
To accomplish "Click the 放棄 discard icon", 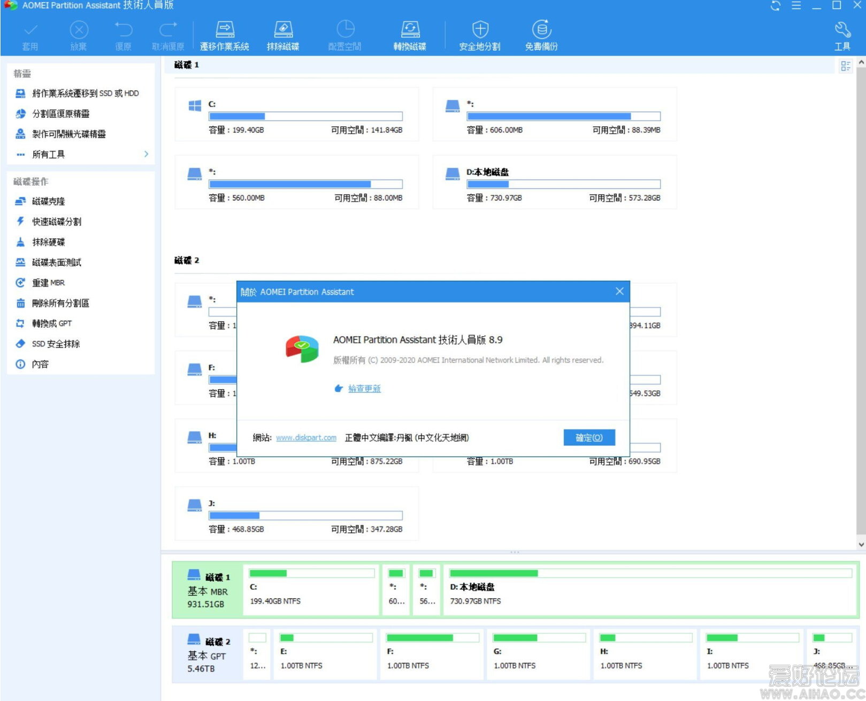I will point(79,29).
